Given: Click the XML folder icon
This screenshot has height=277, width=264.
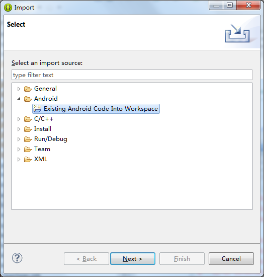Looking at the screenshot, I should pyautogui.click(x=28, y=160).
